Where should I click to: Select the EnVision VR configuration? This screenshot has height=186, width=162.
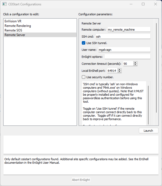click(40, 21)
